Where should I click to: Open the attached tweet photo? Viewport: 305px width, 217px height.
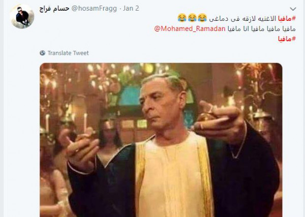click(x=161, y=140)
